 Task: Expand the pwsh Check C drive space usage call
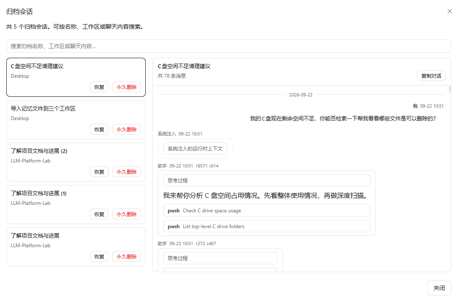(267, 211)
